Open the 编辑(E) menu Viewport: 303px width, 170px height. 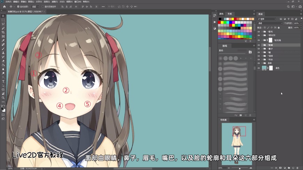pos(16,1)
